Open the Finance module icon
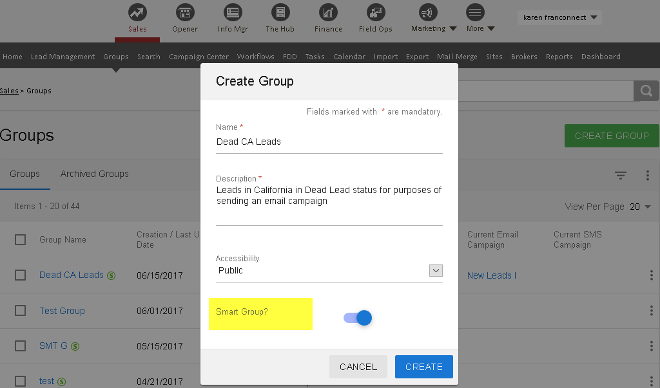The width and height of the screenshot is (660, 388). coord(328,13)
